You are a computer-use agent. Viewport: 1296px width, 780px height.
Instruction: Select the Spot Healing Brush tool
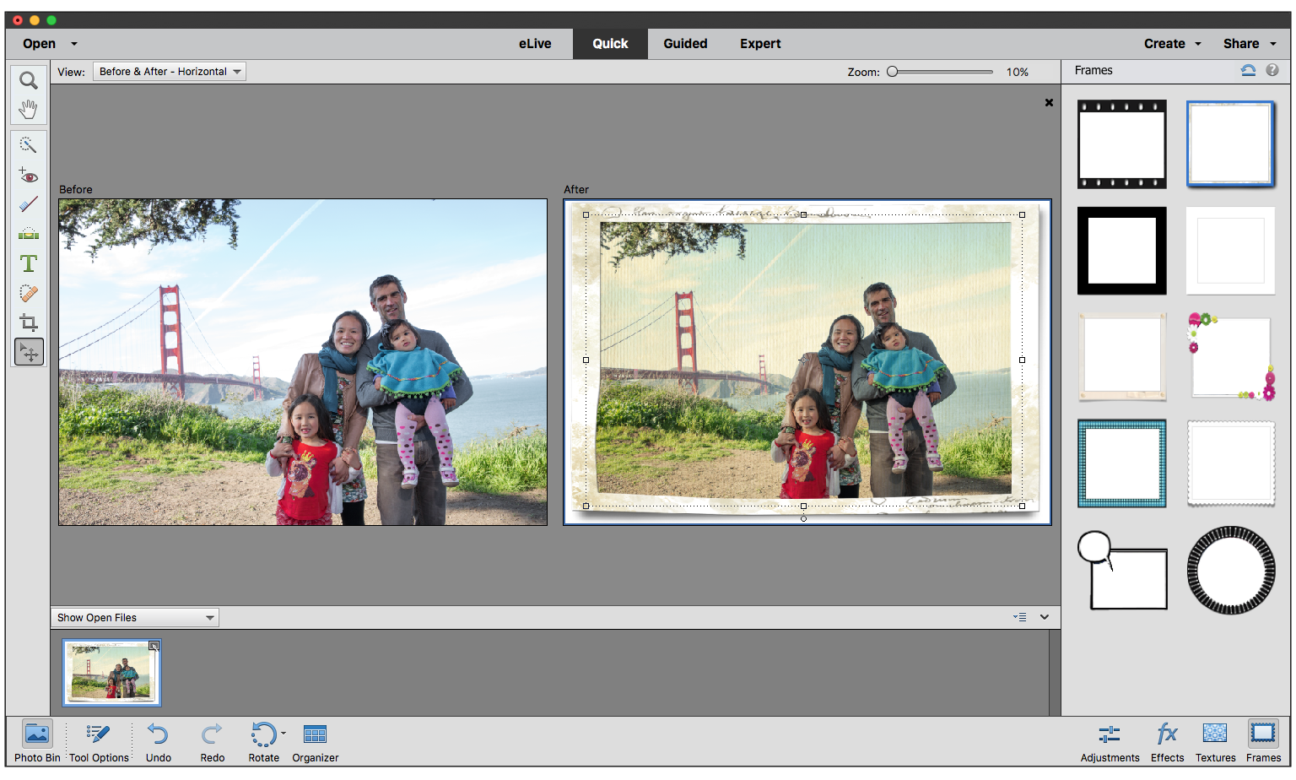pyautogui.click(x=29, y=293)
